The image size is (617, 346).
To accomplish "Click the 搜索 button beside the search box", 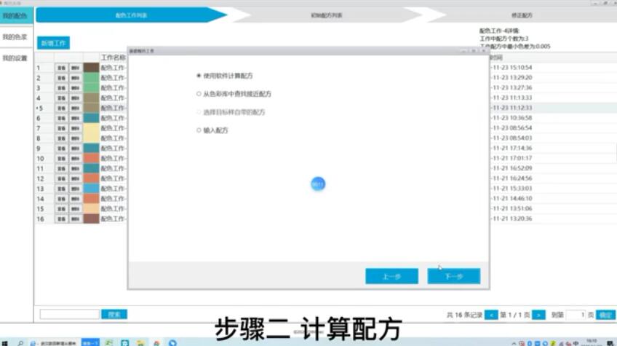I will 114,314.
